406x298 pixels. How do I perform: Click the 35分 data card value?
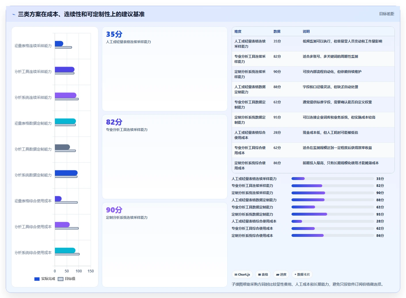click(114, 34)
